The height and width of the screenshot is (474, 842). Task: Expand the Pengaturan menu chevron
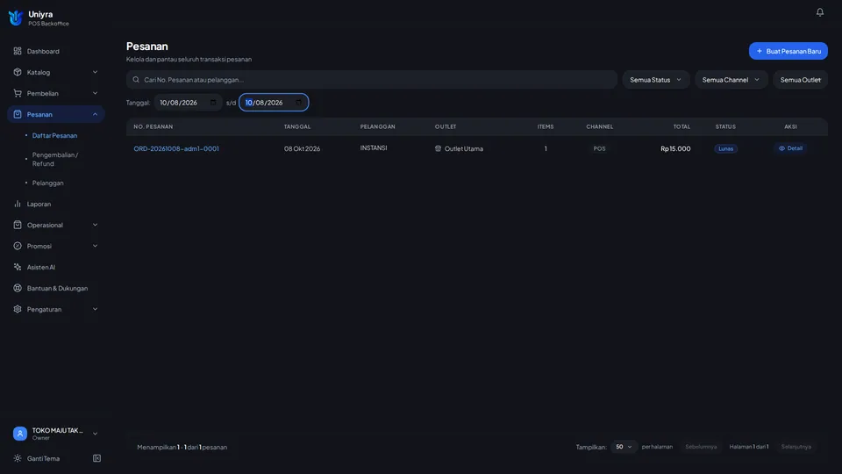pos(95,309)
